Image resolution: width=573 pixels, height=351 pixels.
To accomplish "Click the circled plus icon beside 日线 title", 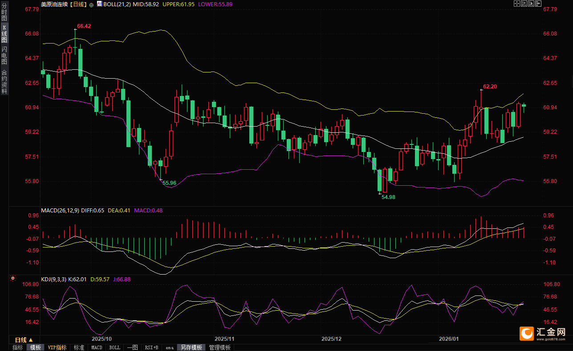I will tap(91, 4).
